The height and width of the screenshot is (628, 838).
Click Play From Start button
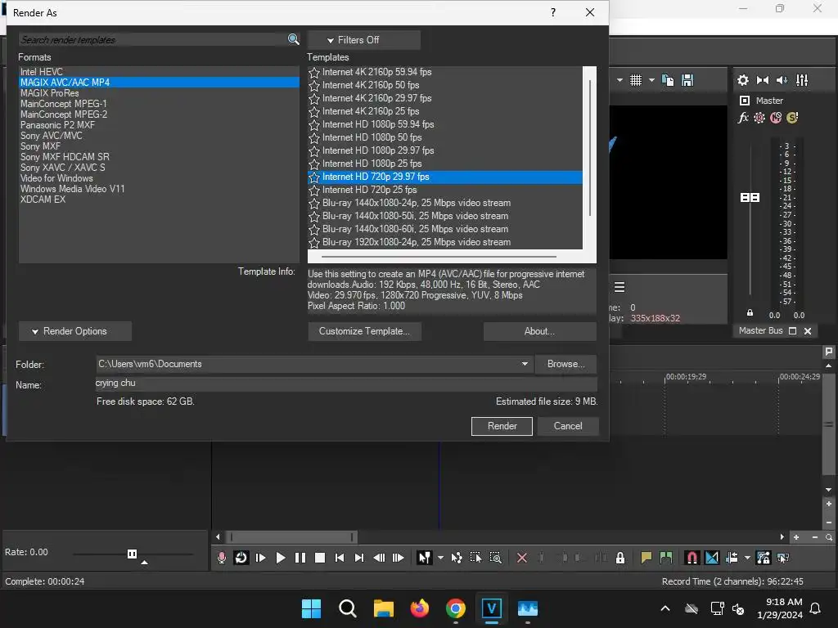pyautogui.click(x=261, y=558)
